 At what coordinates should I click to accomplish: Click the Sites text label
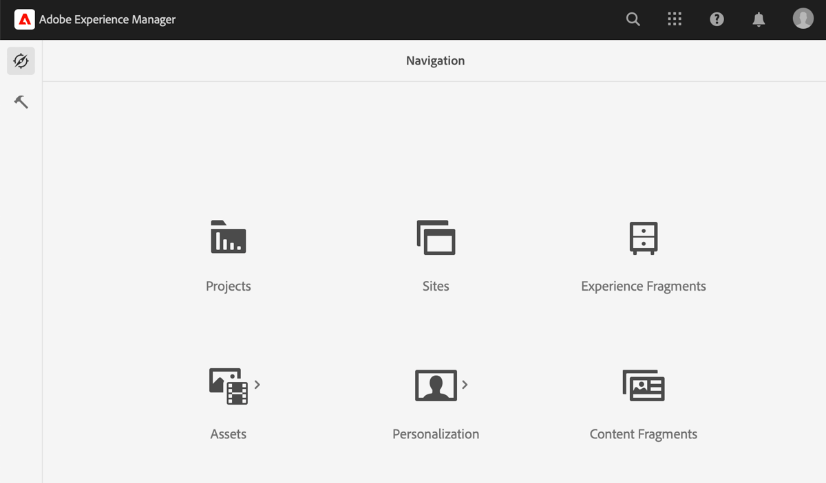(436, 286)
